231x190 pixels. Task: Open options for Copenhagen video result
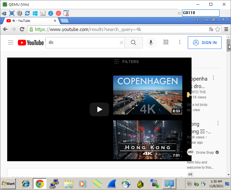(213, 78)
